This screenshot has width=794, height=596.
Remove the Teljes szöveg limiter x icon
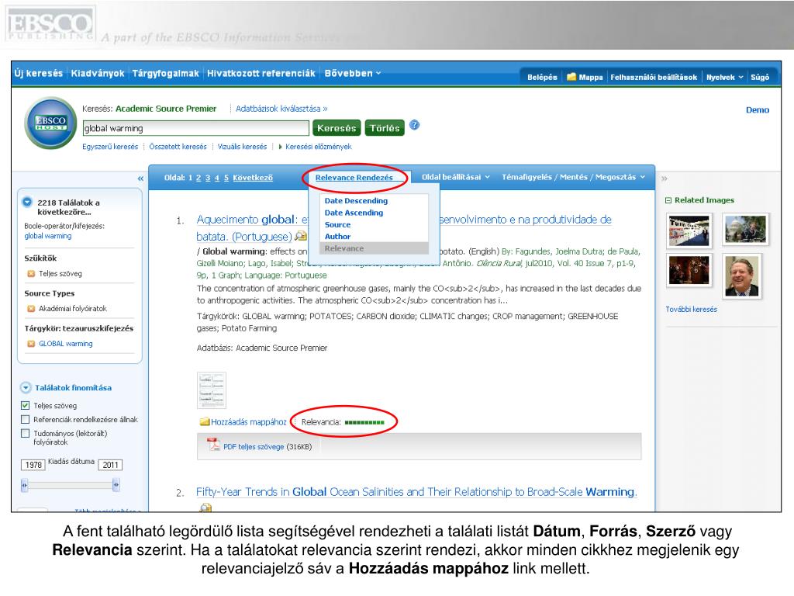(31, 274)
